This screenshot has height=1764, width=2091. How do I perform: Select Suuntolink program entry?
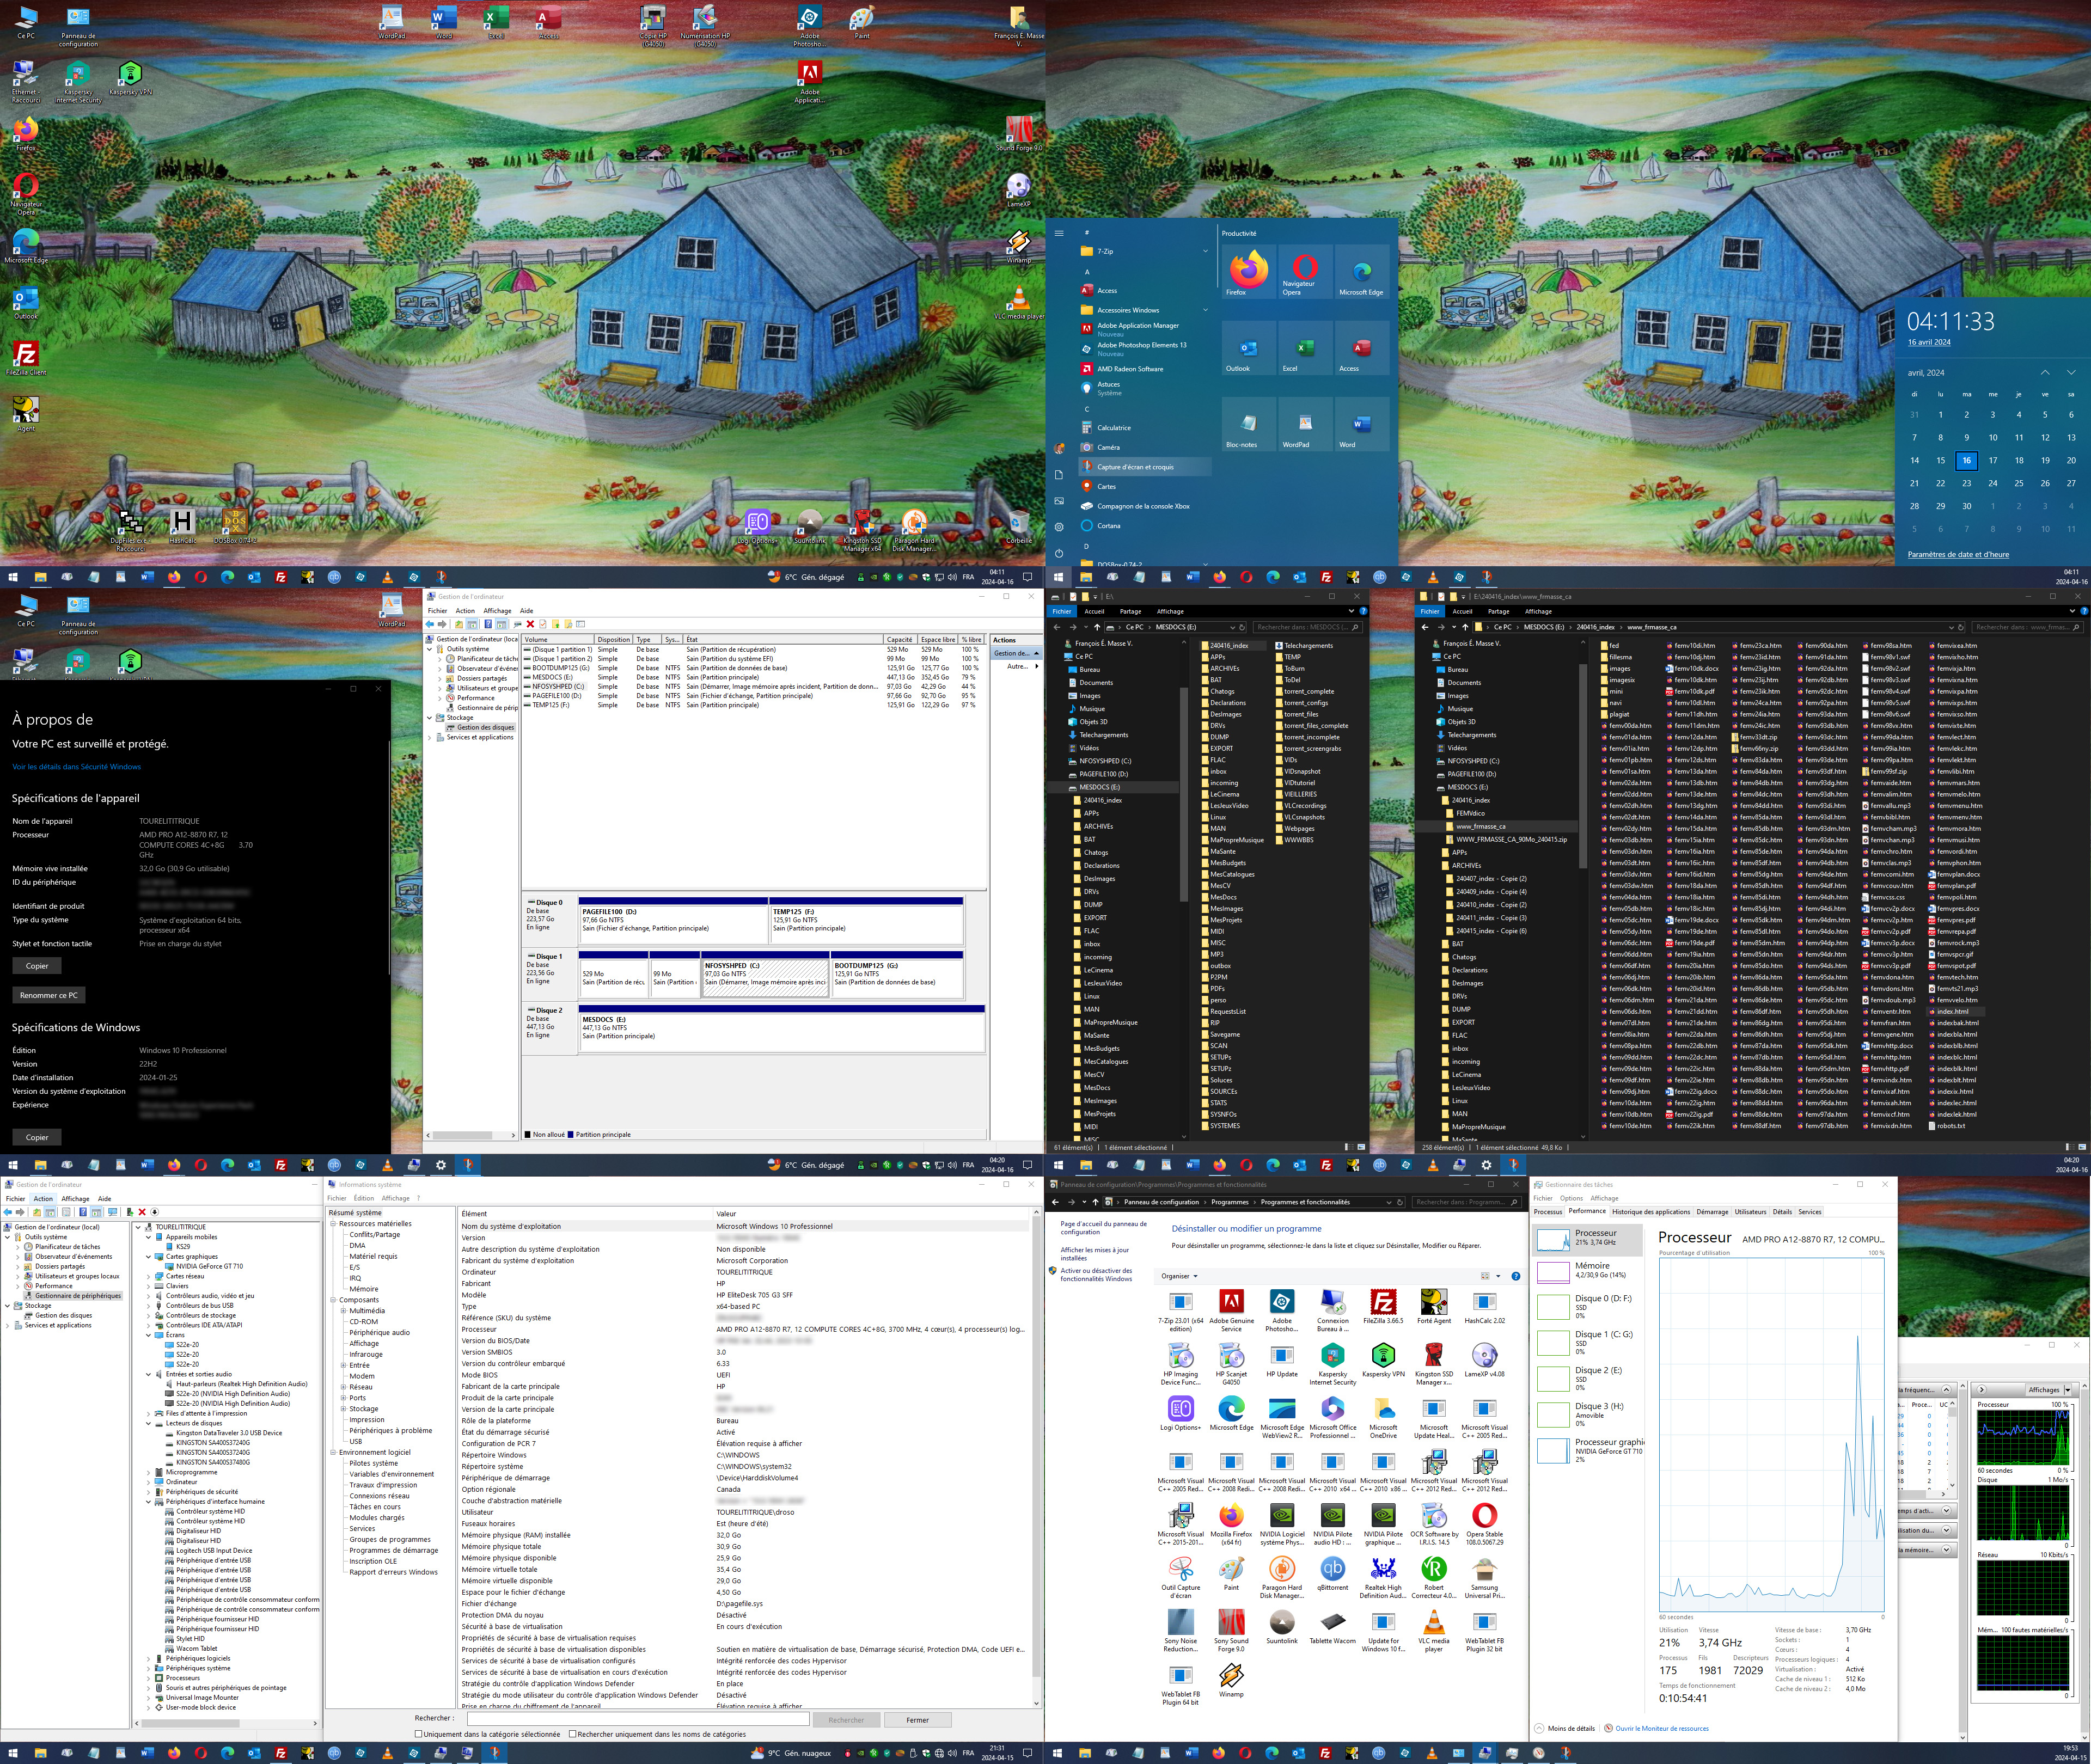[x=1282, y=1628]
